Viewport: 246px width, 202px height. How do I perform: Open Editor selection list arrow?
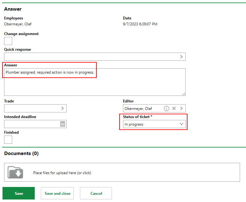point(181,108)
